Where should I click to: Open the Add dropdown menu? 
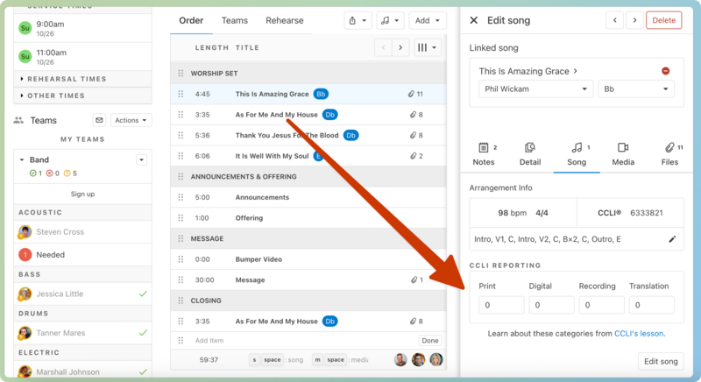tap(428, 20)
